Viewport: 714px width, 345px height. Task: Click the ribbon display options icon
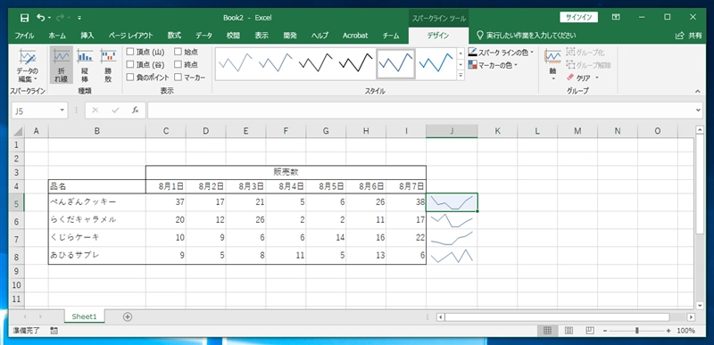(616, 17)
